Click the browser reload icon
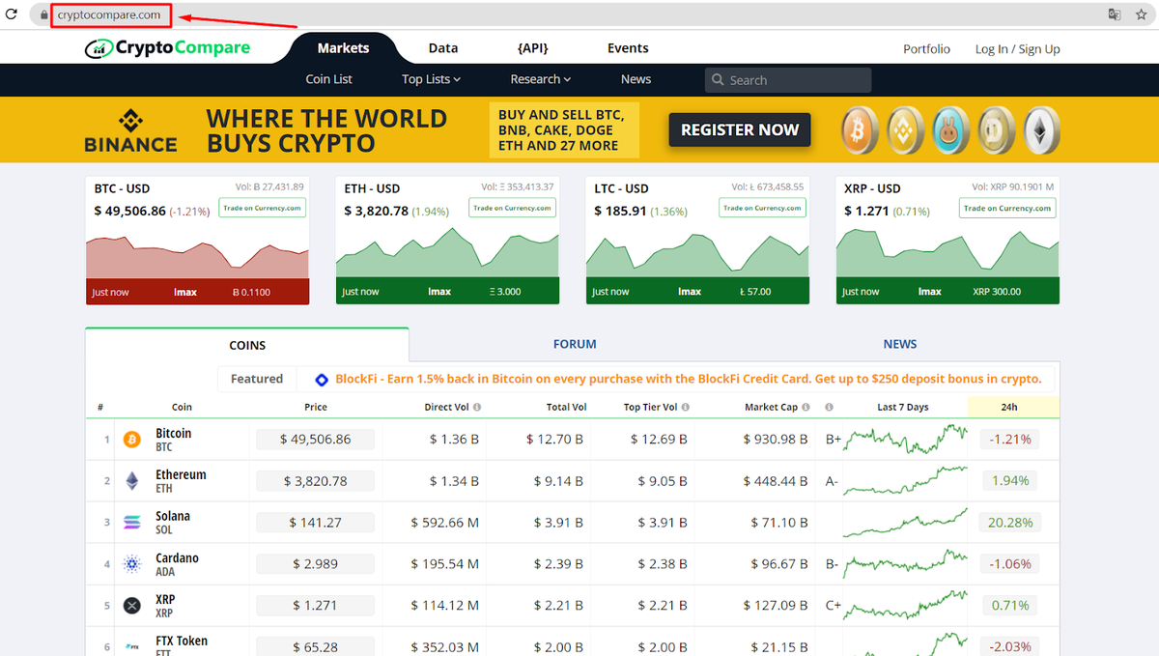 pyautogui.click(x=13, y=14)
